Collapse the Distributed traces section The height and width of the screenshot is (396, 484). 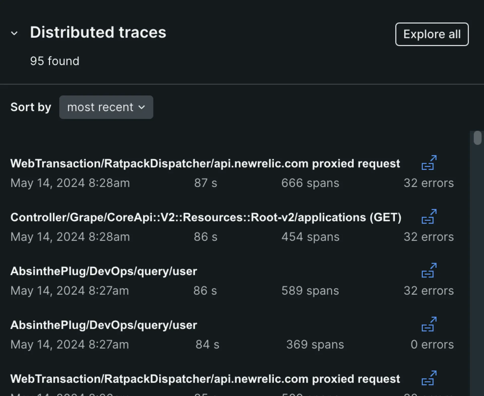pyautogui.click(x=15, y=34)
